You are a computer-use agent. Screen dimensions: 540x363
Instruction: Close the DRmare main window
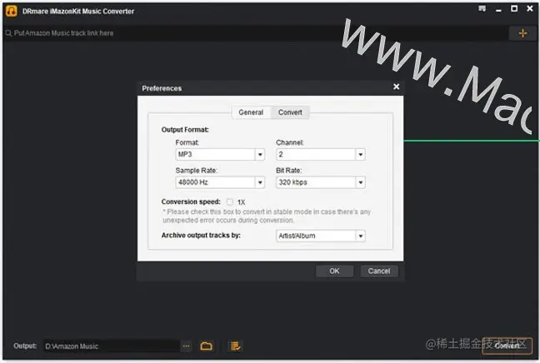point(530,8)
